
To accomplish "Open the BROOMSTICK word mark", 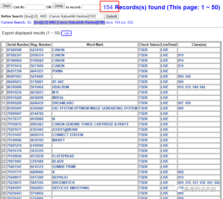I will pos(64,183).
